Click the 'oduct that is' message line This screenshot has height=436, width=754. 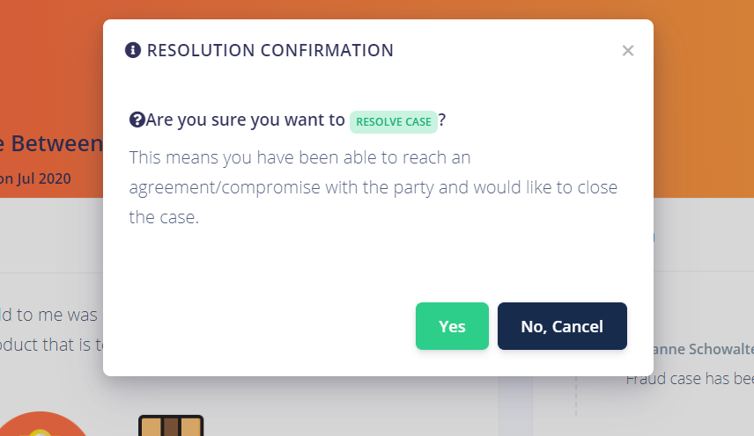click(48, 344)
